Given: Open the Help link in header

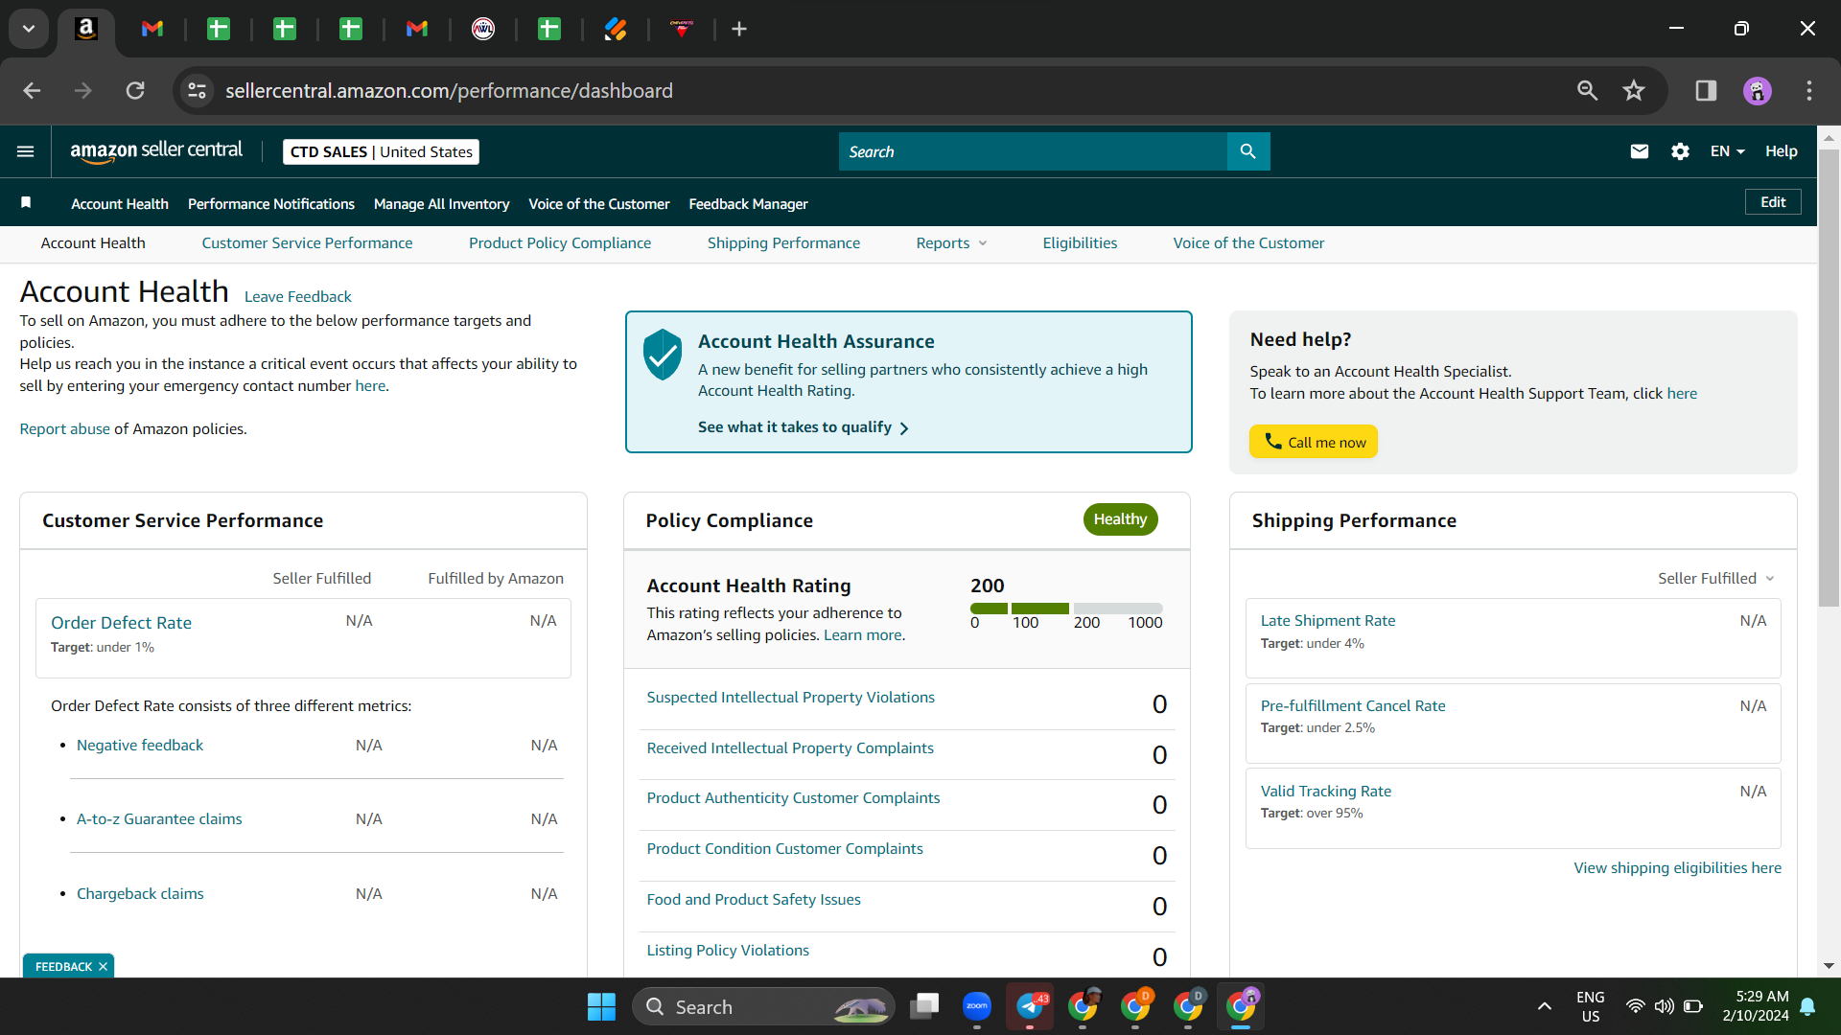Looking at the screenshot, I should click(1781, 151).
